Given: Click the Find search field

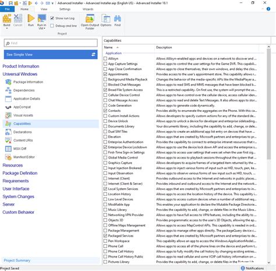Looking at the screenshot, I should click(x=51, y=43).
